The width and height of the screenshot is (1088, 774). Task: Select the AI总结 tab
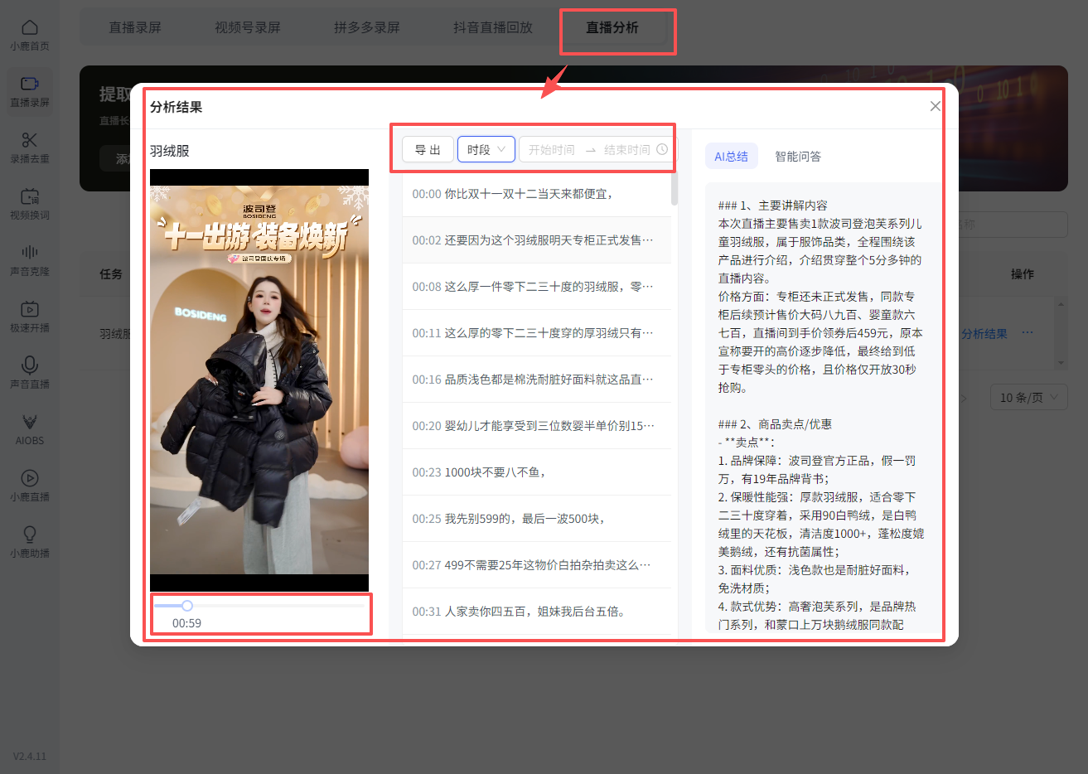coord(731,156)
